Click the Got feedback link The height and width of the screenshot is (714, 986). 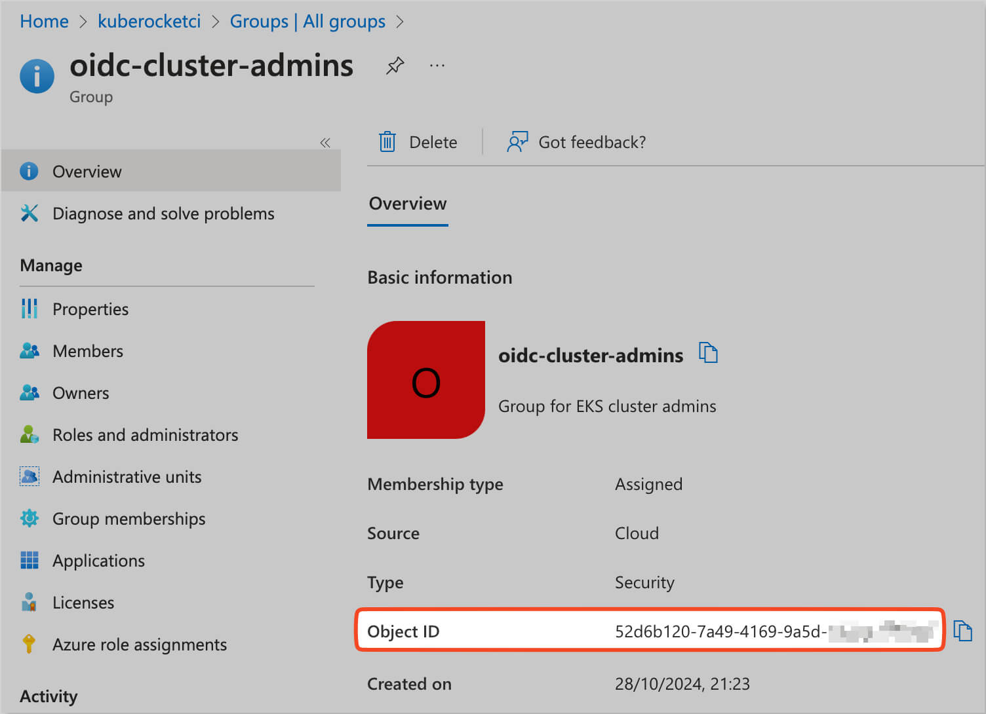576,142
